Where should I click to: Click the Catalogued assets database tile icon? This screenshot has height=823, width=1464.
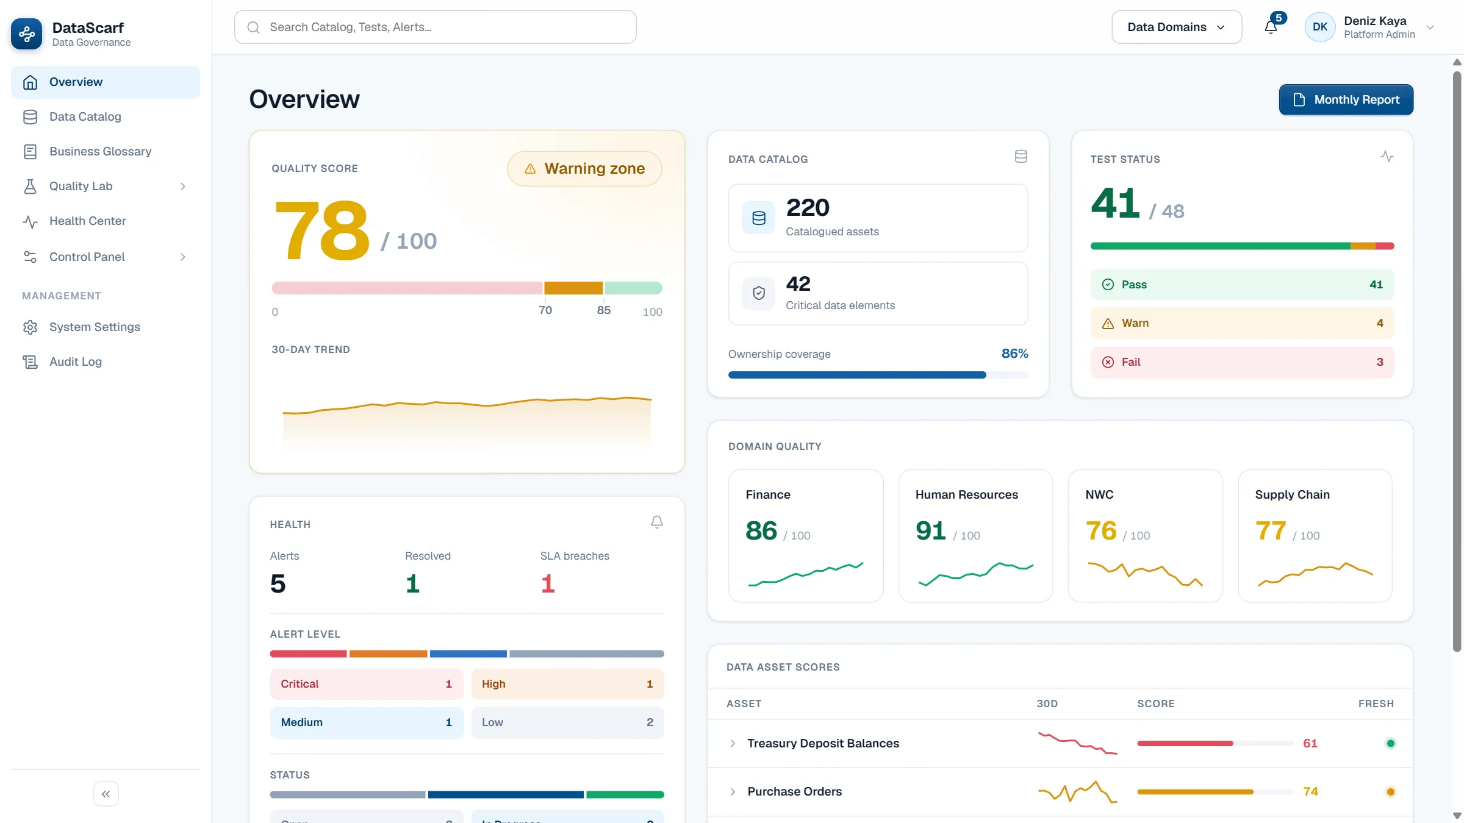(x=759, y=218)
